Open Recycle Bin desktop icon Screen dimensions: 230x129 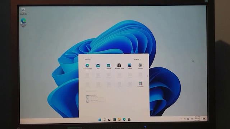coord(23,11)
